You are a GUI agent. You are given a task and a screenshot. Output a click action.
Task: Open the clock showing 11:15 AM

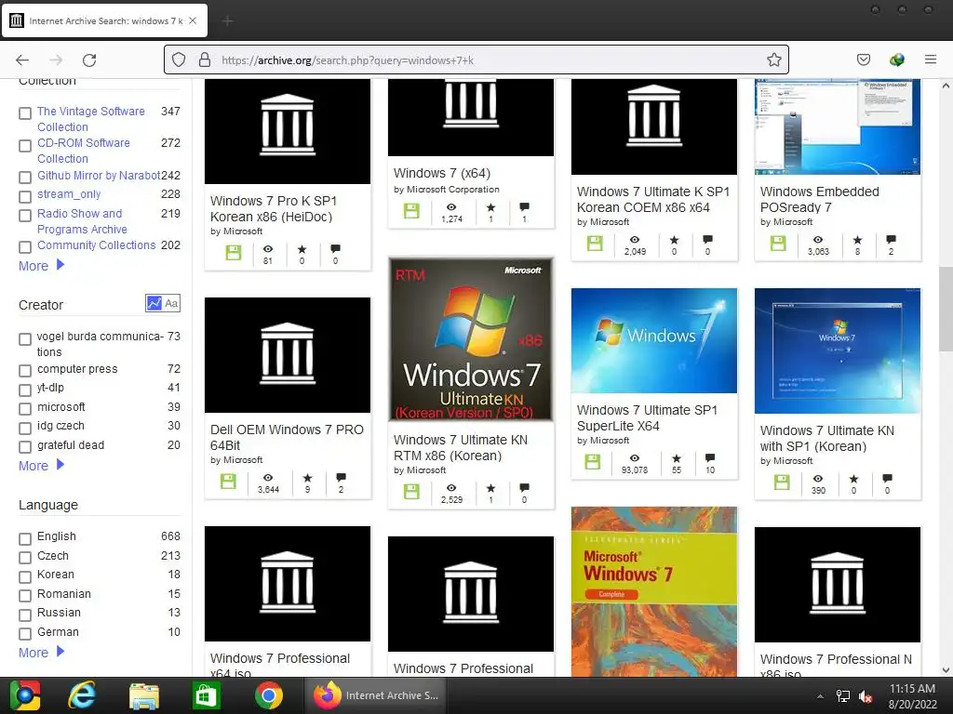click(912, 695)
